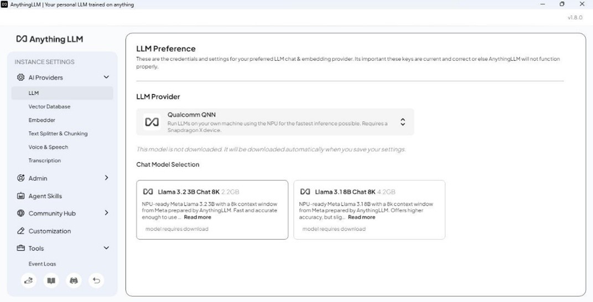This screenshot has height=302, width=593.
Task: Collapse the AI Providers section chevron
Action: pos(106,77)
